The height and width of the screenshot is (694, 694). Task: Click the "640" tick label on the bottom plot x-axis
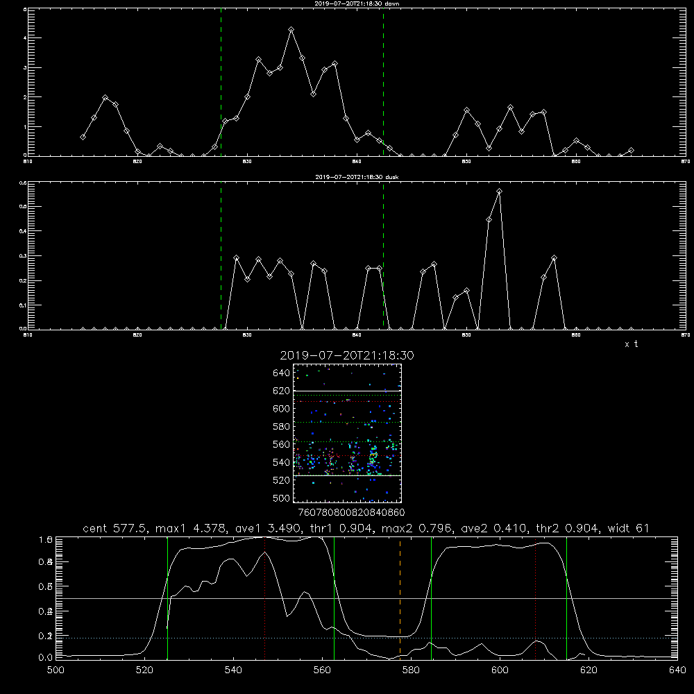coord(677,670)
